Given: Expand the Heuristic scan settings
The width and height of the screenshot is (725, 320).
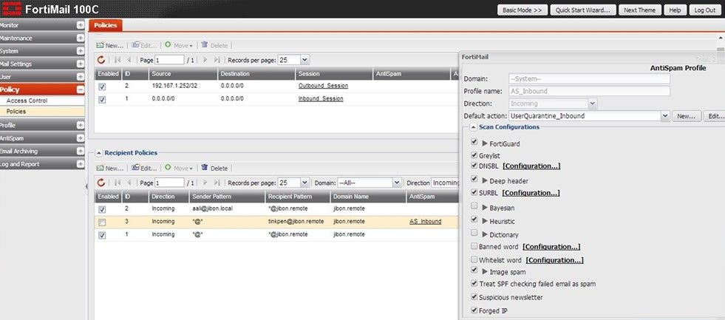Looking at the screenshot, I should click(x=485, y=221).
